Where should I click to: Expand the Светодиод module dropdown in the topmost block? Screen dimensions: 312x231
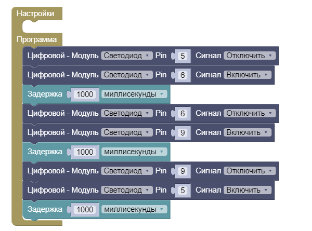(126, 56)
